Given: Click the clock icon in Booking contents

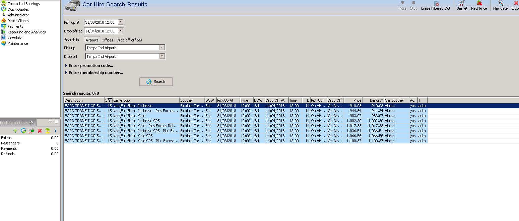Looking at the screenshot, I should pos(23,131).
